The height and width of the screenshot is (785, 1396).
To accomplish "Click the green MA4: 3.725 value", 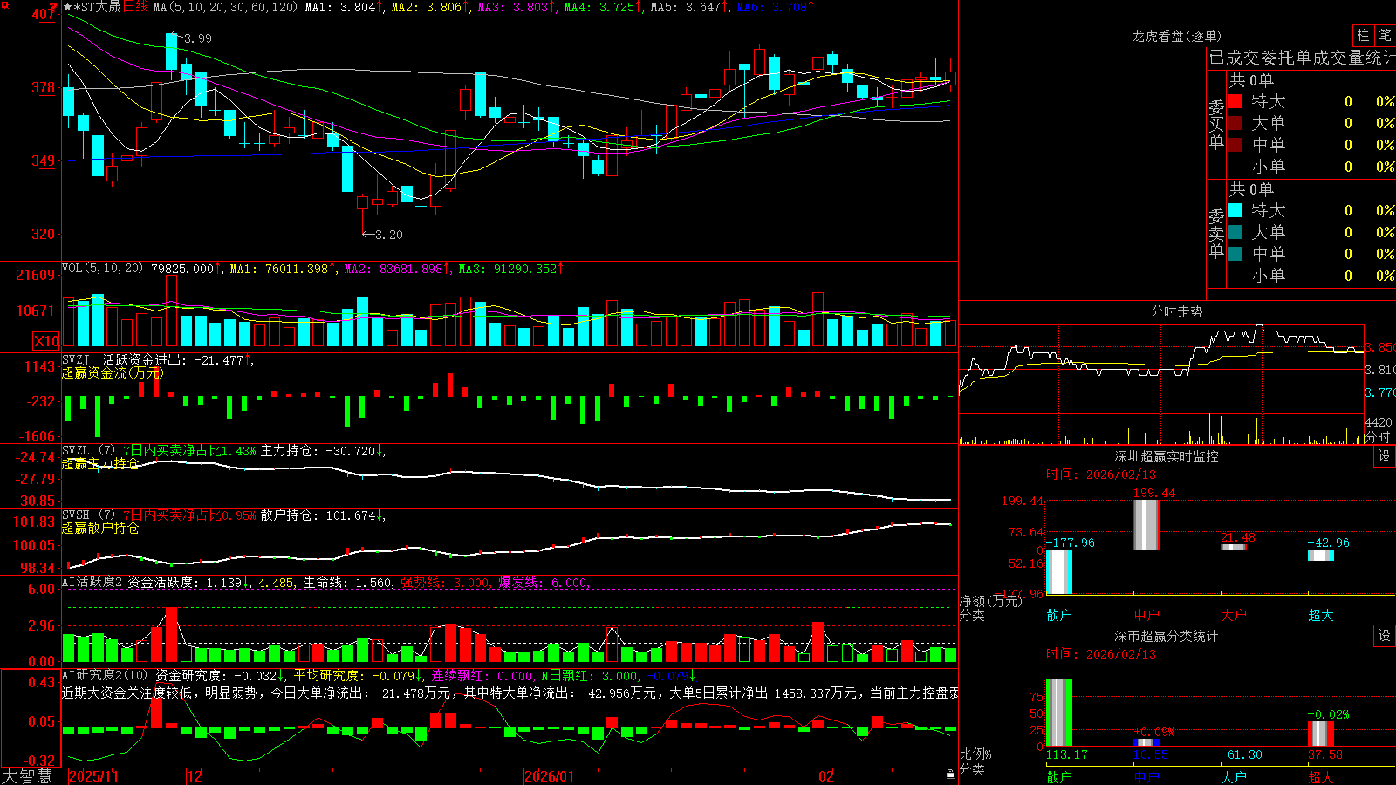I will (x=599, y=7).
